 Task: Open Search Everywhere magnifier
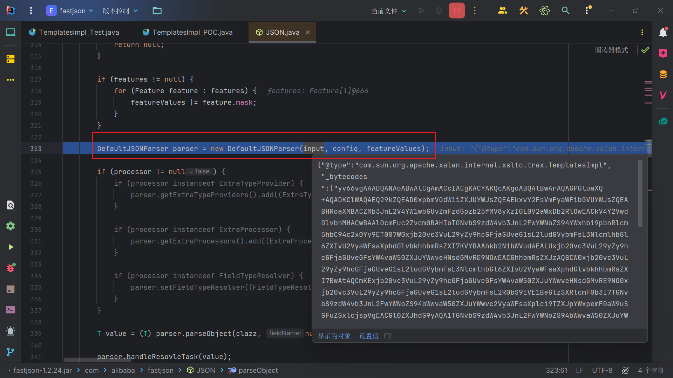point(565,11)
